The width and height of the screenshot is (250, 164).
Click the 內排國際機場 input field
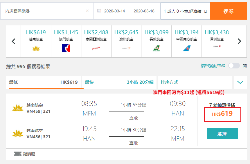pyautogui.click(x=47, y=11)
